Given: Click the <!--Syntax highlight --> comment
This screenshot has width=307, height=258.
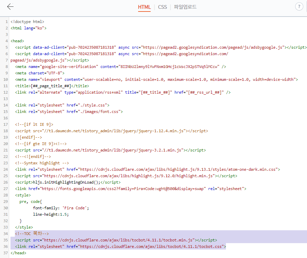Looking at the screenshot, I should [x=42, y=163].
